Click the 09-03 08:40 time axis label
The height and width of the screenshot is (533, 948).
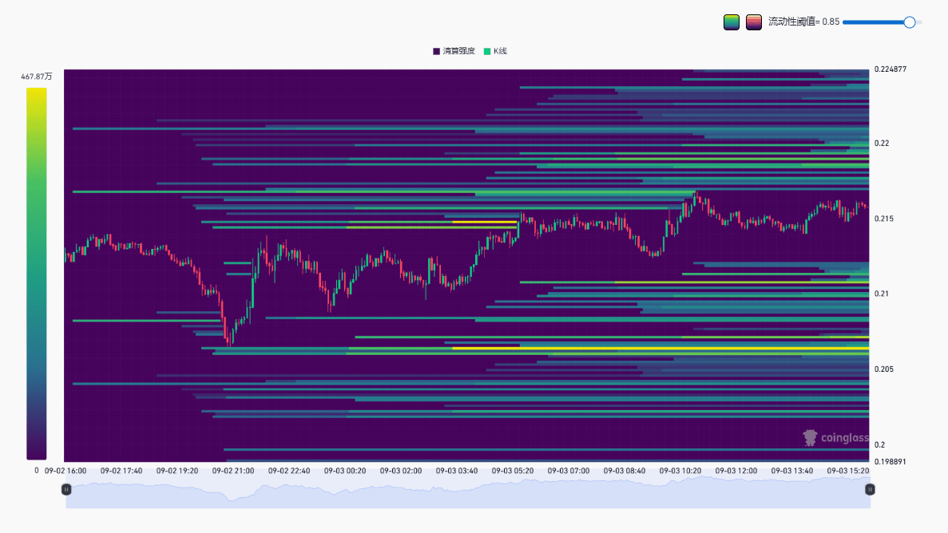(625, 471)
